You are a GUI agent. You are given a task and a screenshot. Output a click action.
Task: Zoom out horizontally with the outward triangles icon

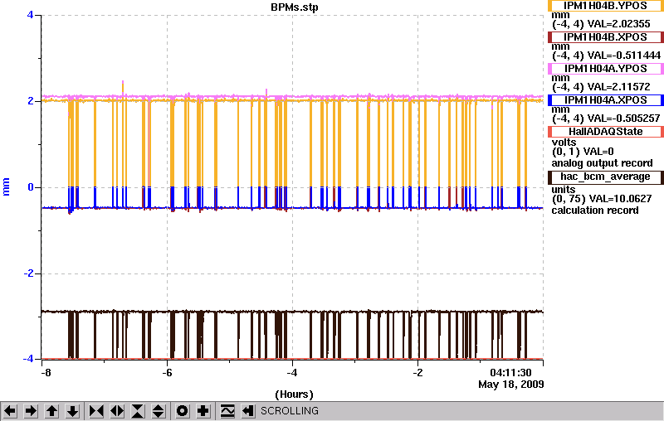(x=117, y=411)
